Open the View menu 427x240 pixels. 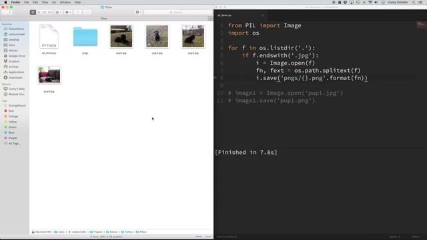[45, 2]
